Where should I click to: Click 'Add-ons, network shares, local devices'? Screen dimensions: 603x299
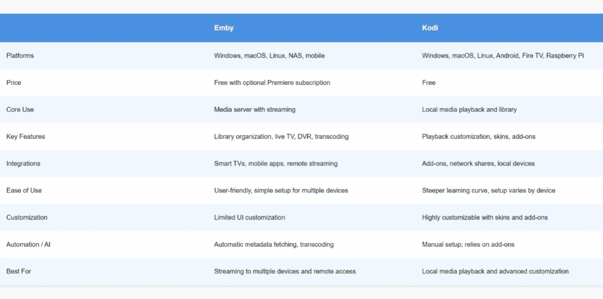click(478, 164)
